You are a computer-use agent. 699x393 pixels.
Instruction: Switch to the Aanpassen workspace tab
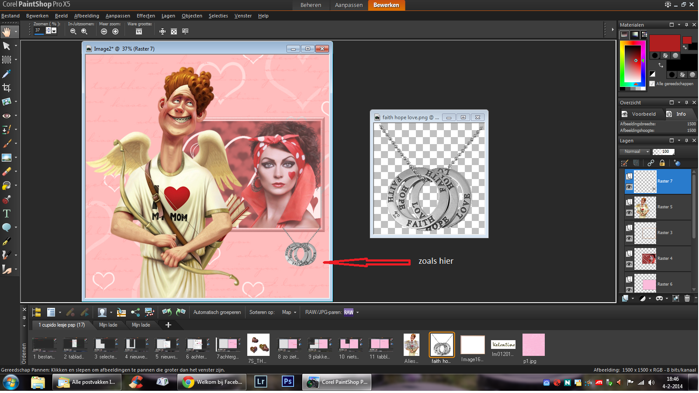(349, 5)
